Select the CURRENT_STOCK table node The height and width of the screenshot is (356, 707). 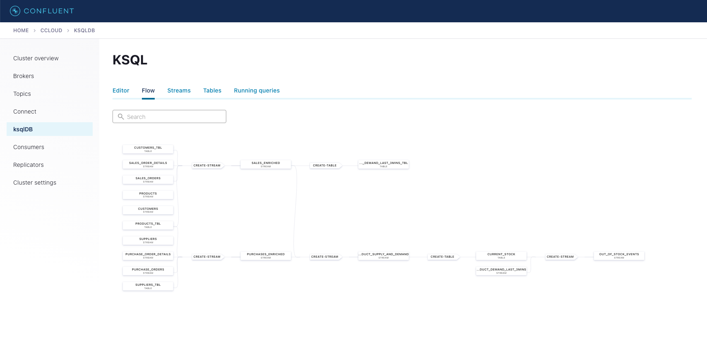pyautogui.click(x=501, y=256)
